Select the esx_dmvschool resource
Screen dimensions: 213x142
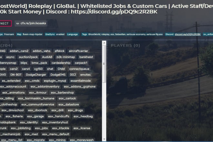13,110
